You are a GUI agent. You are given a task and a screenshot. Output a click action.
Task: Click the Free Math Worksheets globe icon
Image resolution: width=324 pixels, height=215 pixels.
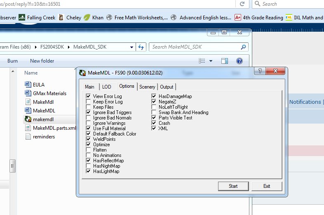tap(109, 18)
